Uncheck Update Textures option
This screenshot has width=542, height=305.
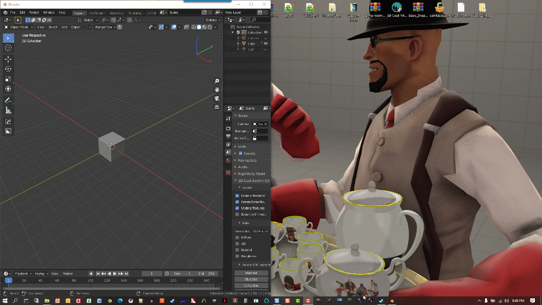237,208
